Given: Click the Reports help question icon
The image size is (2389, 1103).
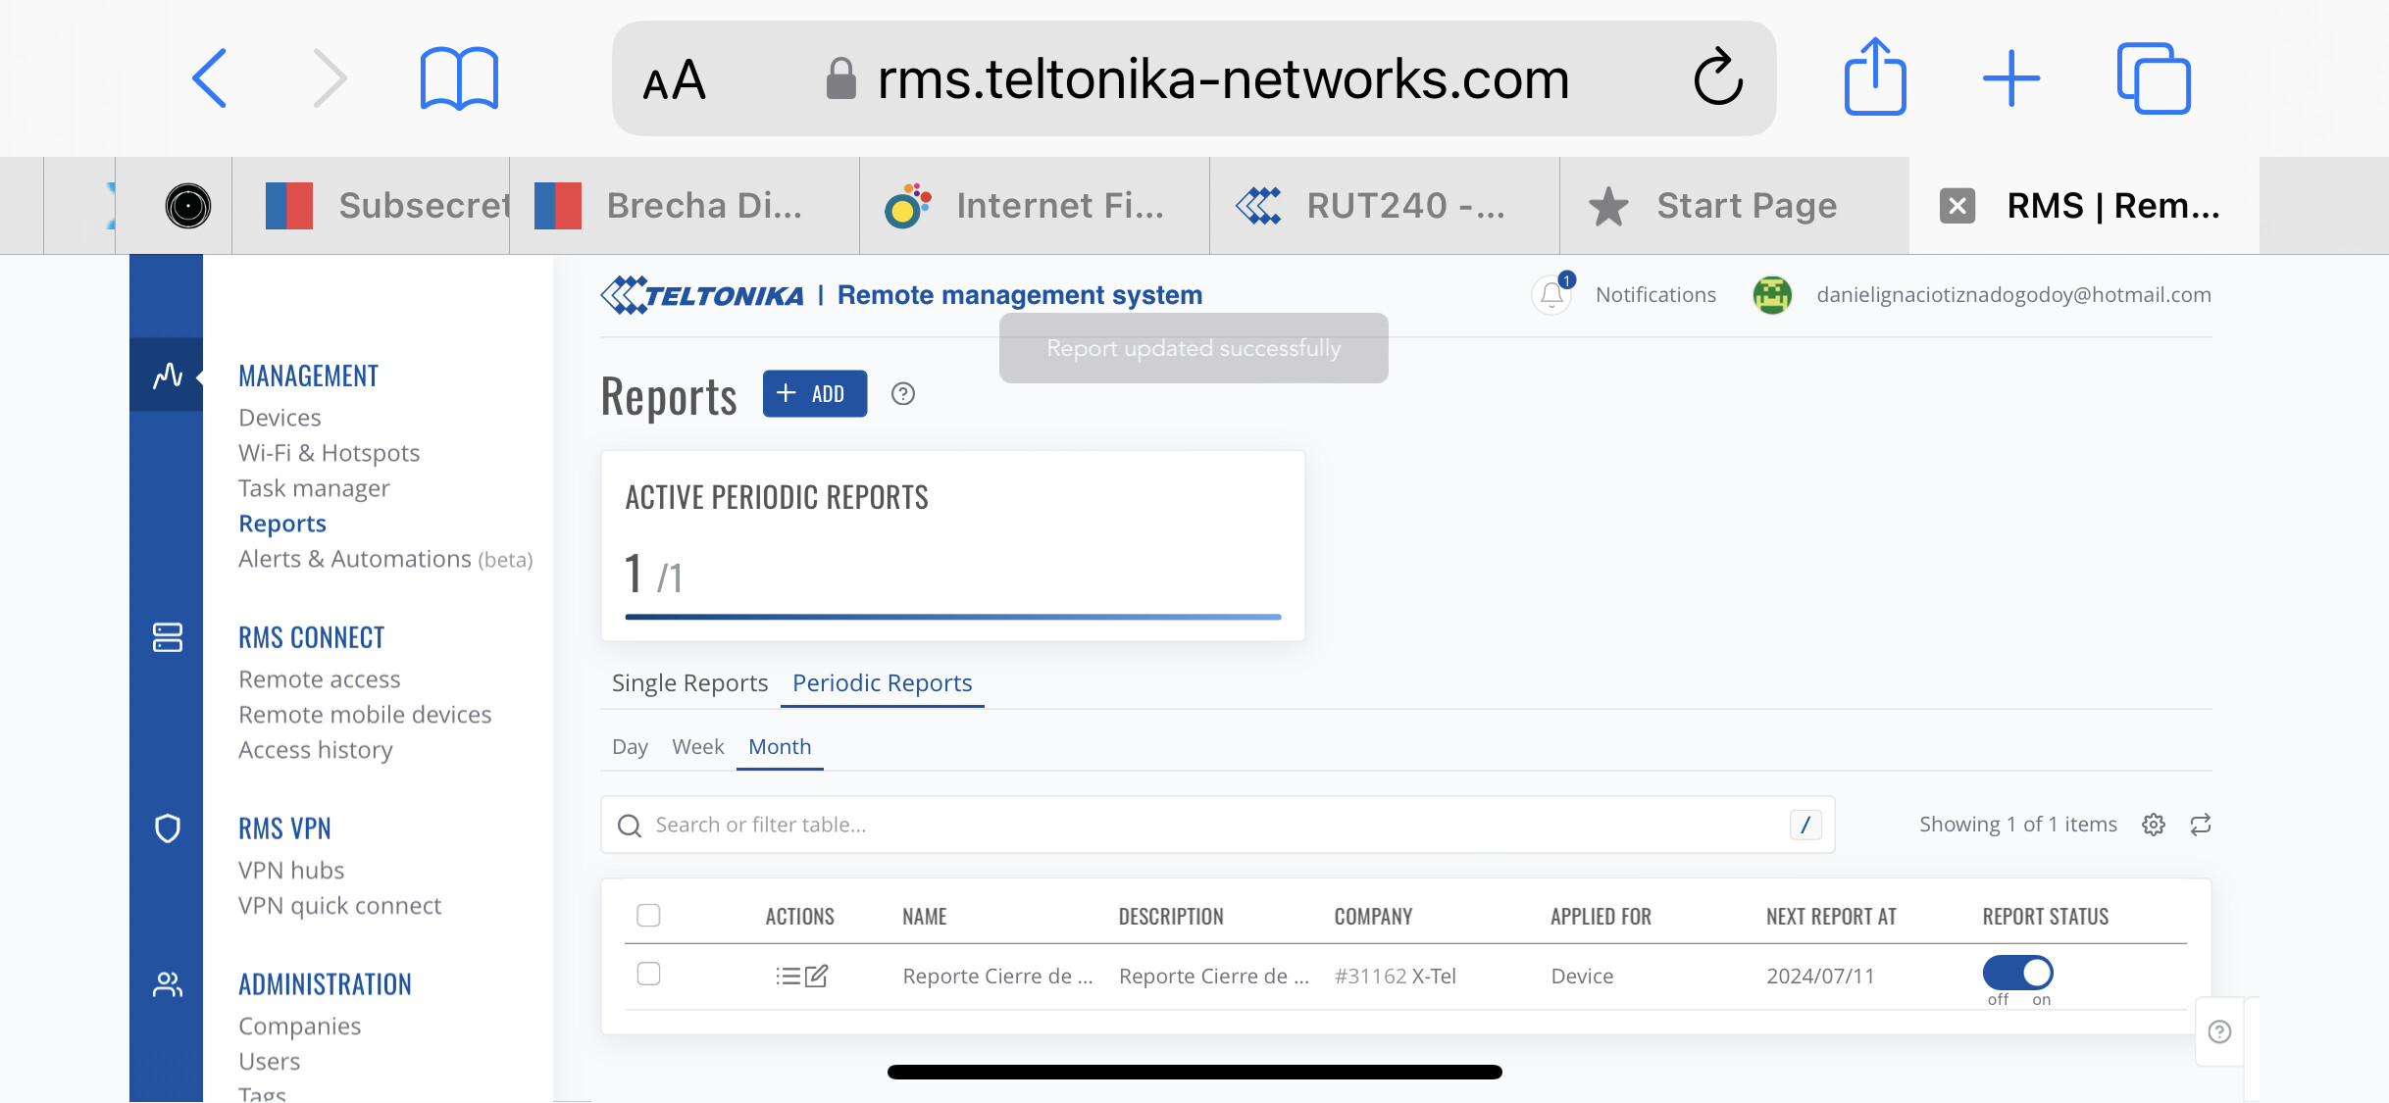Looking at the screenshot, I should (903, 394).
